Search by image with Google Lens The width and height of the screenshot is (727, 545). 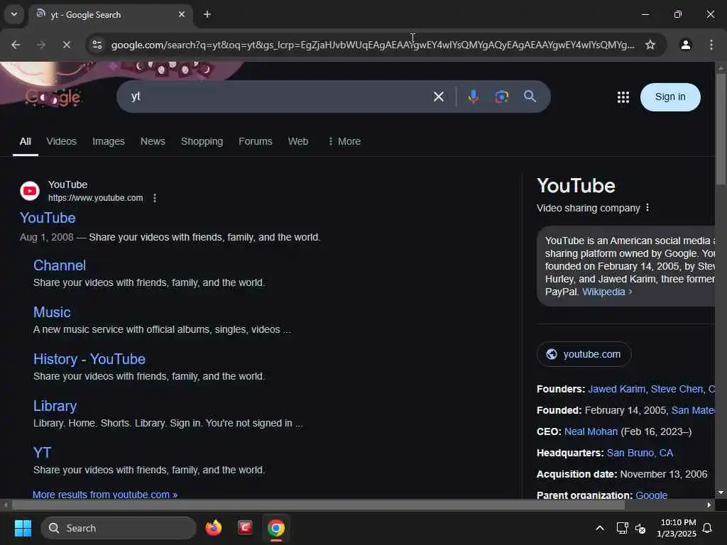(x=502, y=97)
